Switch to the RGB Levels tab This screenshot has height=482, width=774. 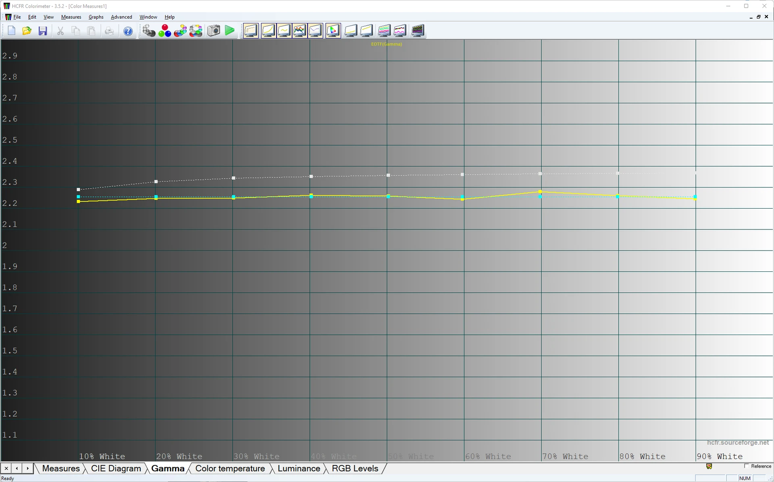click(x=355, y=469)
